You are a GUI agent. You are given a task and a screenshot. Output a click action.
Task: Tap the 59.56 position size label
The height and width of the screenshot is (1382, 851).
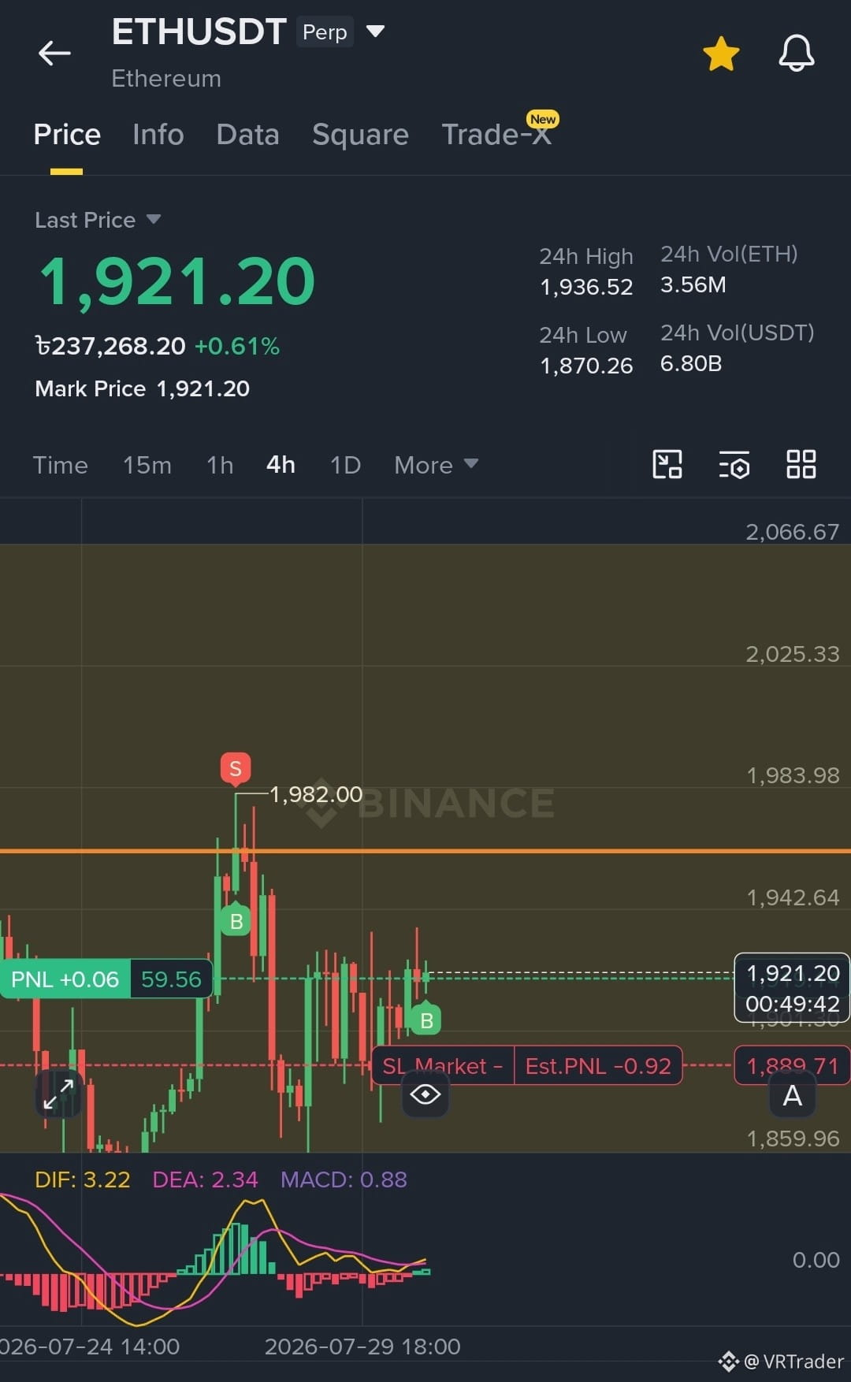click(171, 979)
